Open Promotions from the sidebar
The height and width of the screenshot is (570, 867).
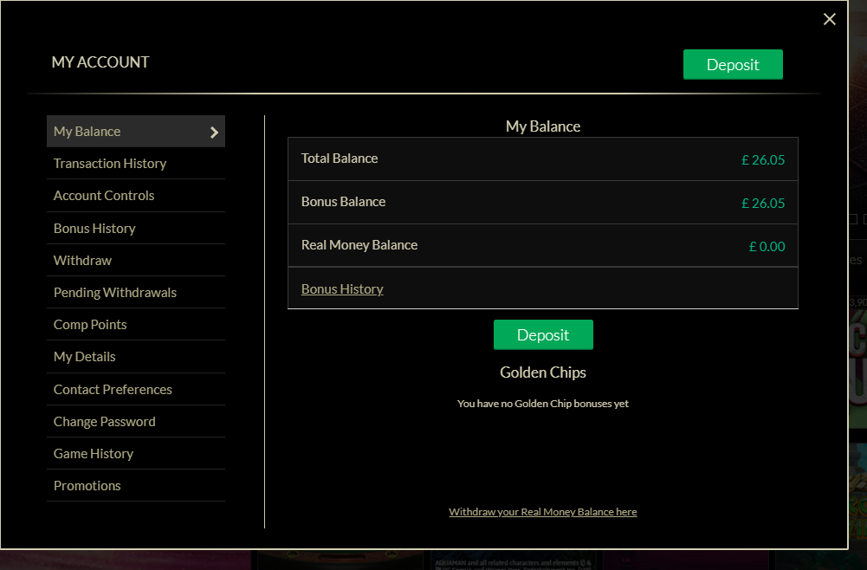tap(87, 486)
